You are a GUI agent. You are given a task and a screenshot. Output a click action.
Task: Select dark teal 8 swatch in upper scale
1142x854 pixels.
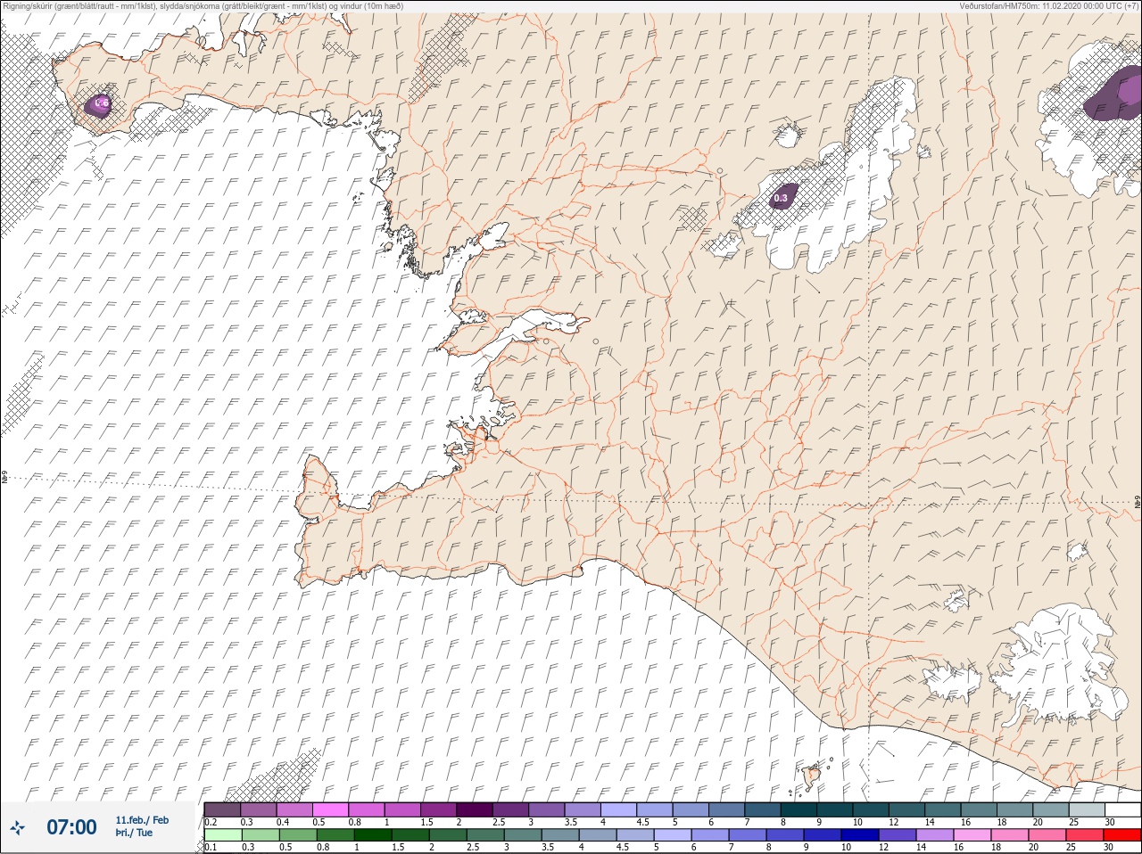(799, 809)
